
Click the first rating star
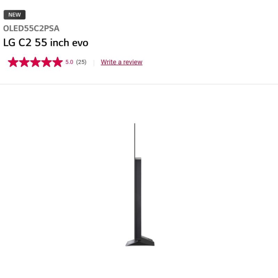pos(13,62)
